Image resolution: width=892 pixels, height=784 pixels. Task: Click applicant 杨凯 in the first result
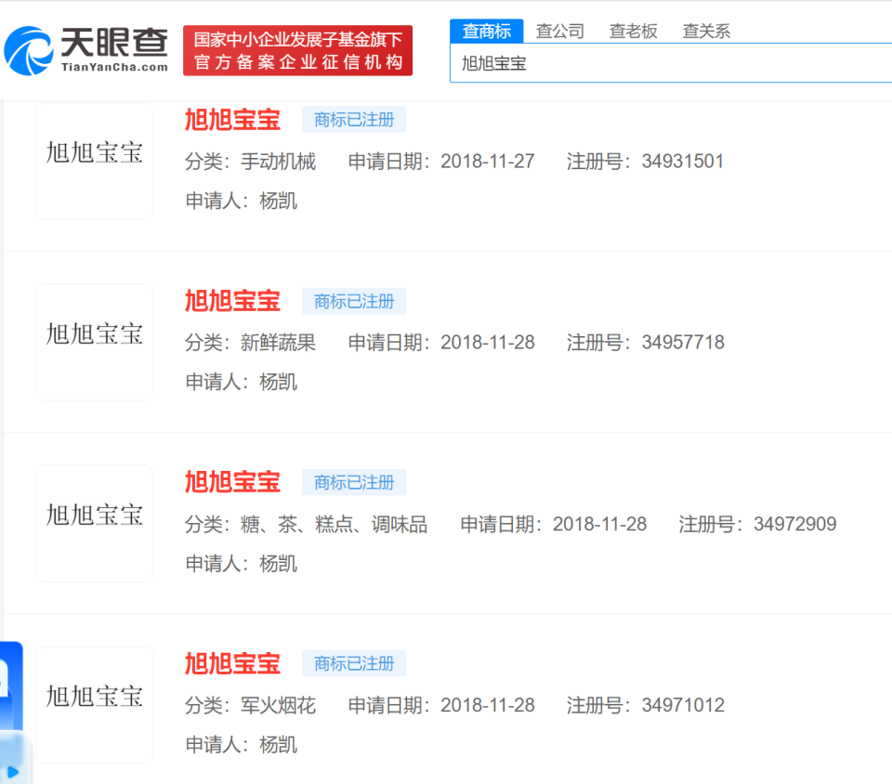pyautogui.click(x=281, y=201)
